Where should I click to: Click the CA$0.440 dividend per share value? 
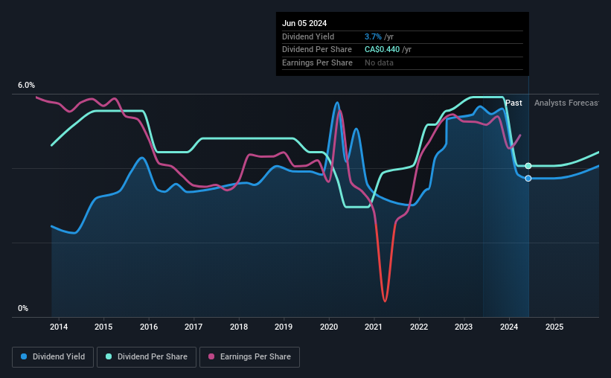pyautogui.click(x=383, y=50)
